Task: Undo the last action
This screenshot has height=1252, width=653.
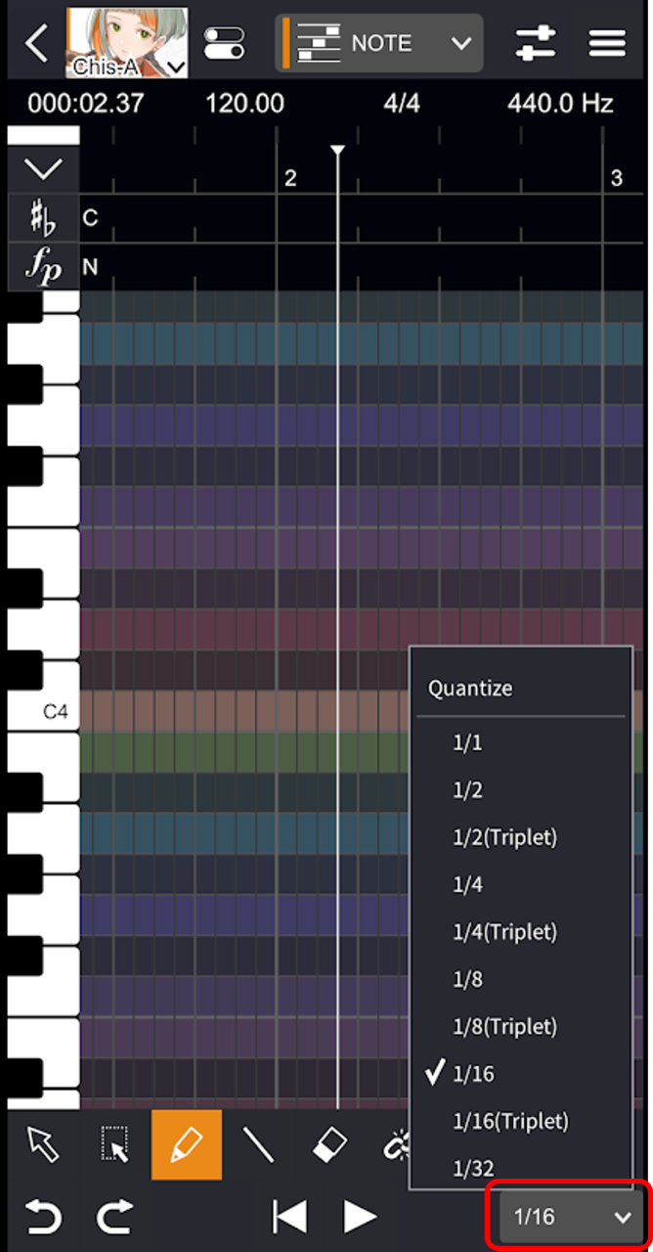Action: pyautogui.click(x=43, y=1217)
